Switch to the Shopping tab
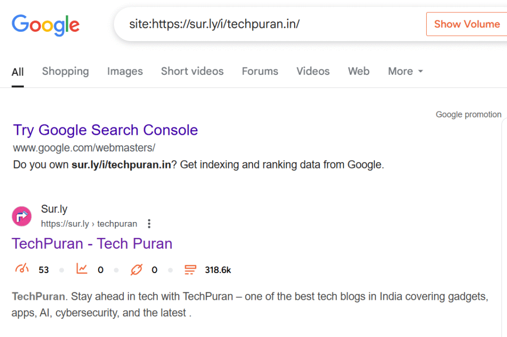Image resolution: width=507 pixels, height=337 pixels. (x=65, y=71)
